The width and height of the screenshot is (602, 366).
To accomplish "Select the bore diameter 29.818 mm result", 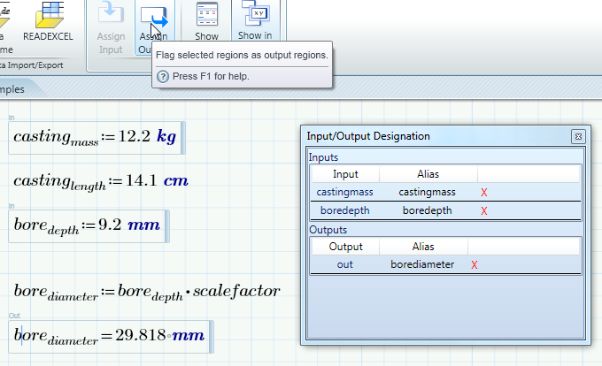I will coord(111,337).
